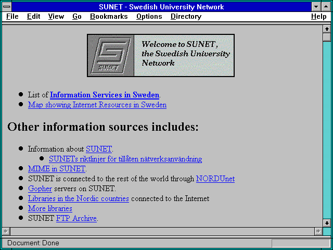The height and width of the screenshot is (250, 333).
Task: Click the vertical scrollbar thumb
Action: point(327,37)
